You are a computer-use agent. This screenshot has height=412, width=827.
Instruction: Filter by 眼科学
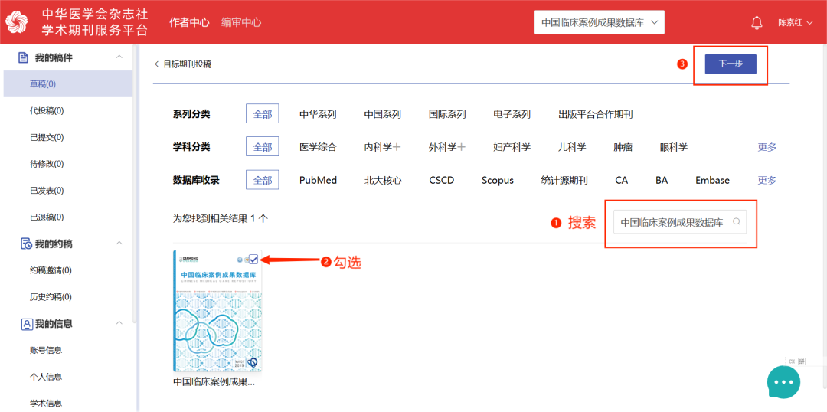point(674,147)
